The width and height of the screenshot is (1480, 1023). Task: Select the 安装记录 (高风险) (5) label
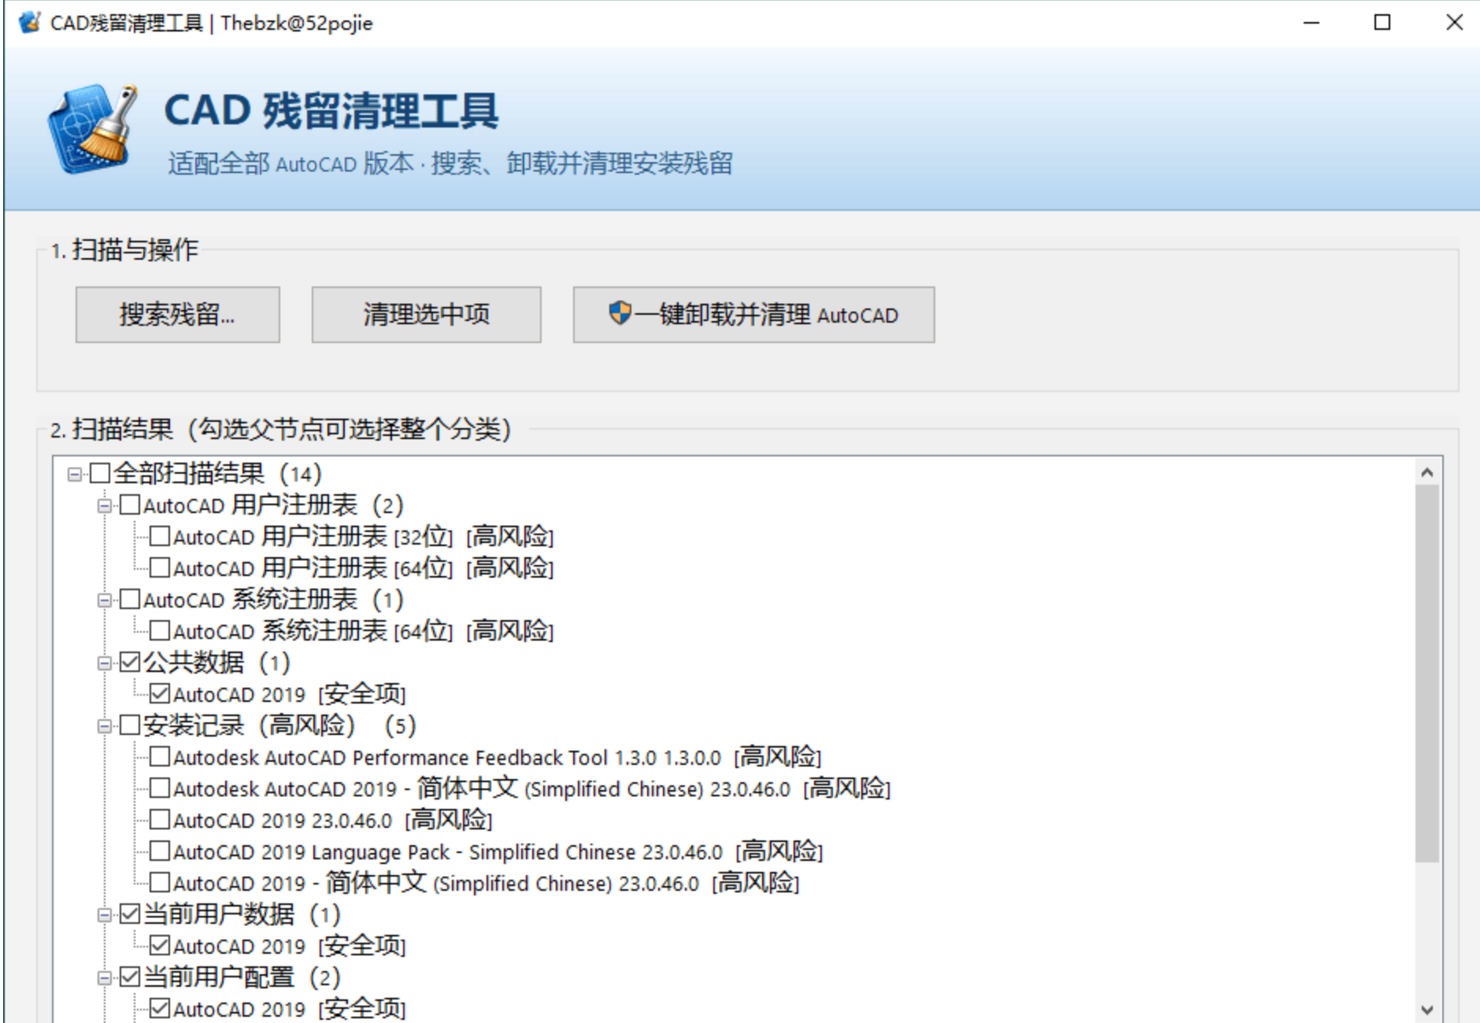click(279, 726)
